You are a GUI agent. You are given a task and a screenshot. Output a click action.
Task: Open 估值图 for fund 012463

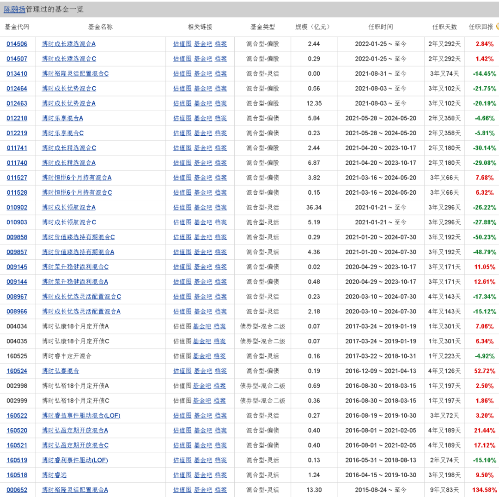pos(183,103)
